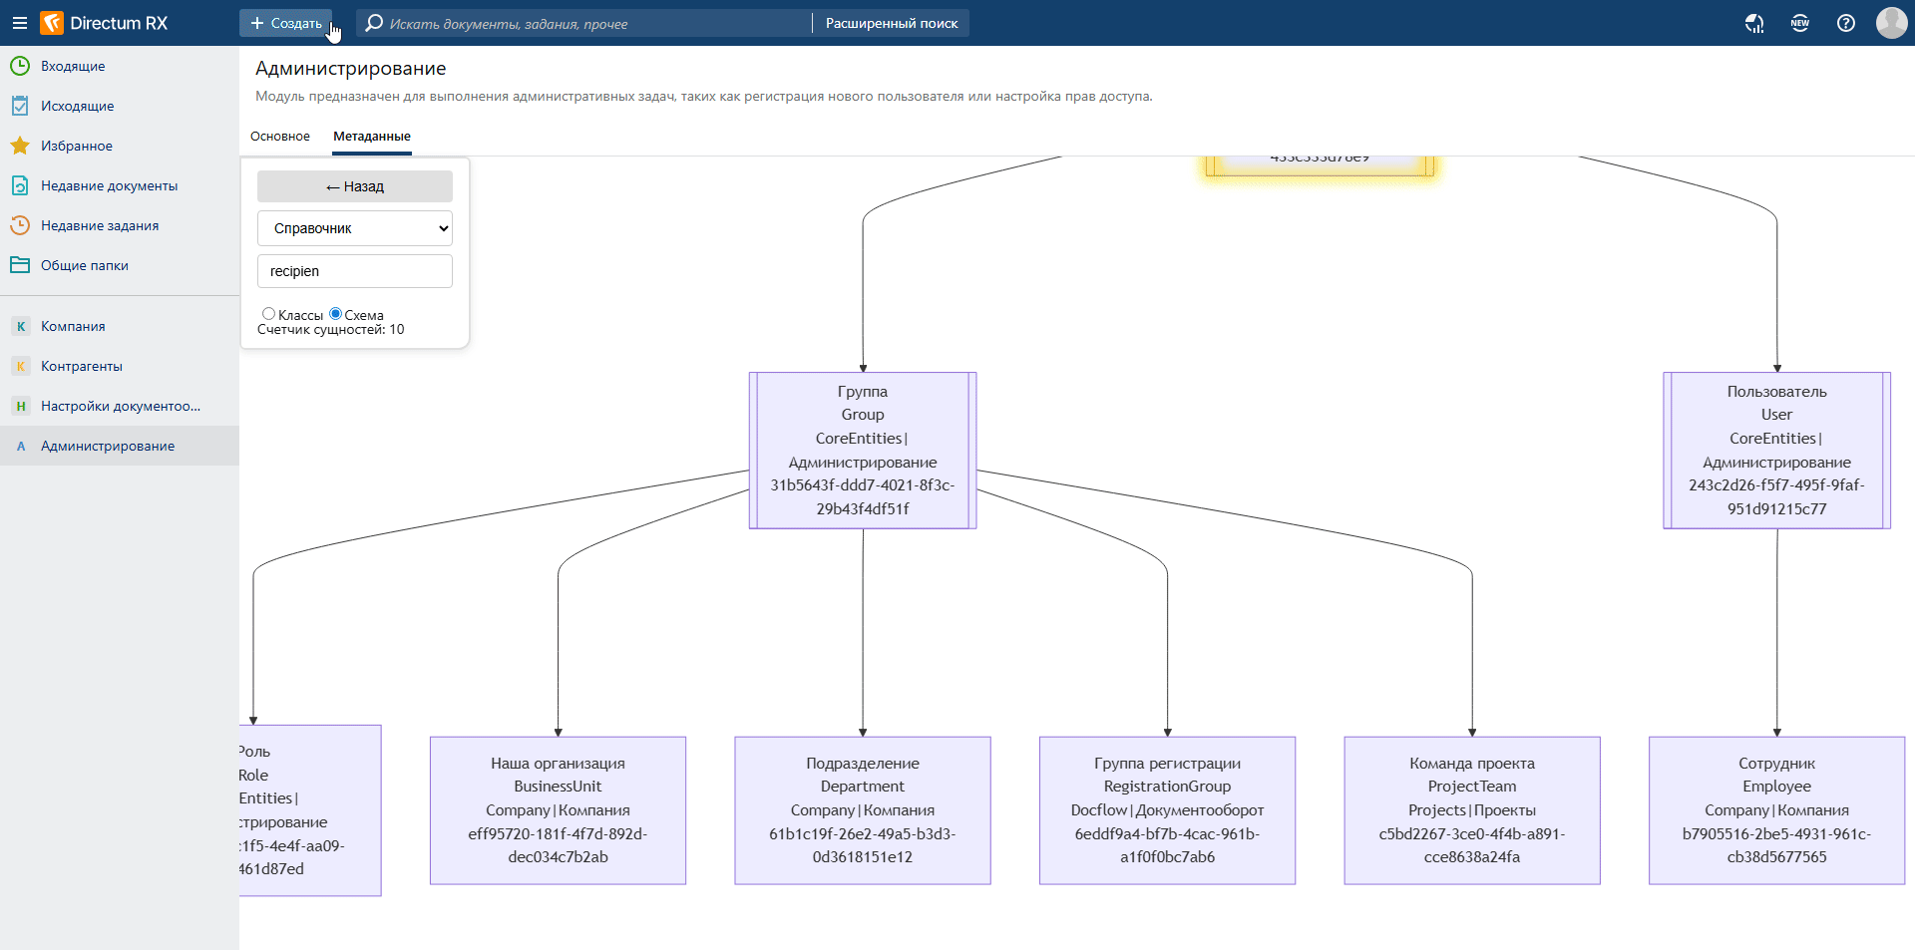Open the help question mark icon
The width and height of the screenshot is (1915, 950).
(x=1846, y=23)
